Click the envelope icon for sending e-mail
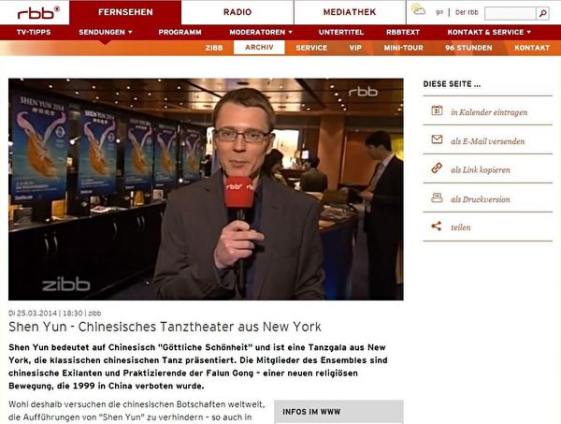The width and height of the screenshot is (561, 424). (x=436, y=140)
